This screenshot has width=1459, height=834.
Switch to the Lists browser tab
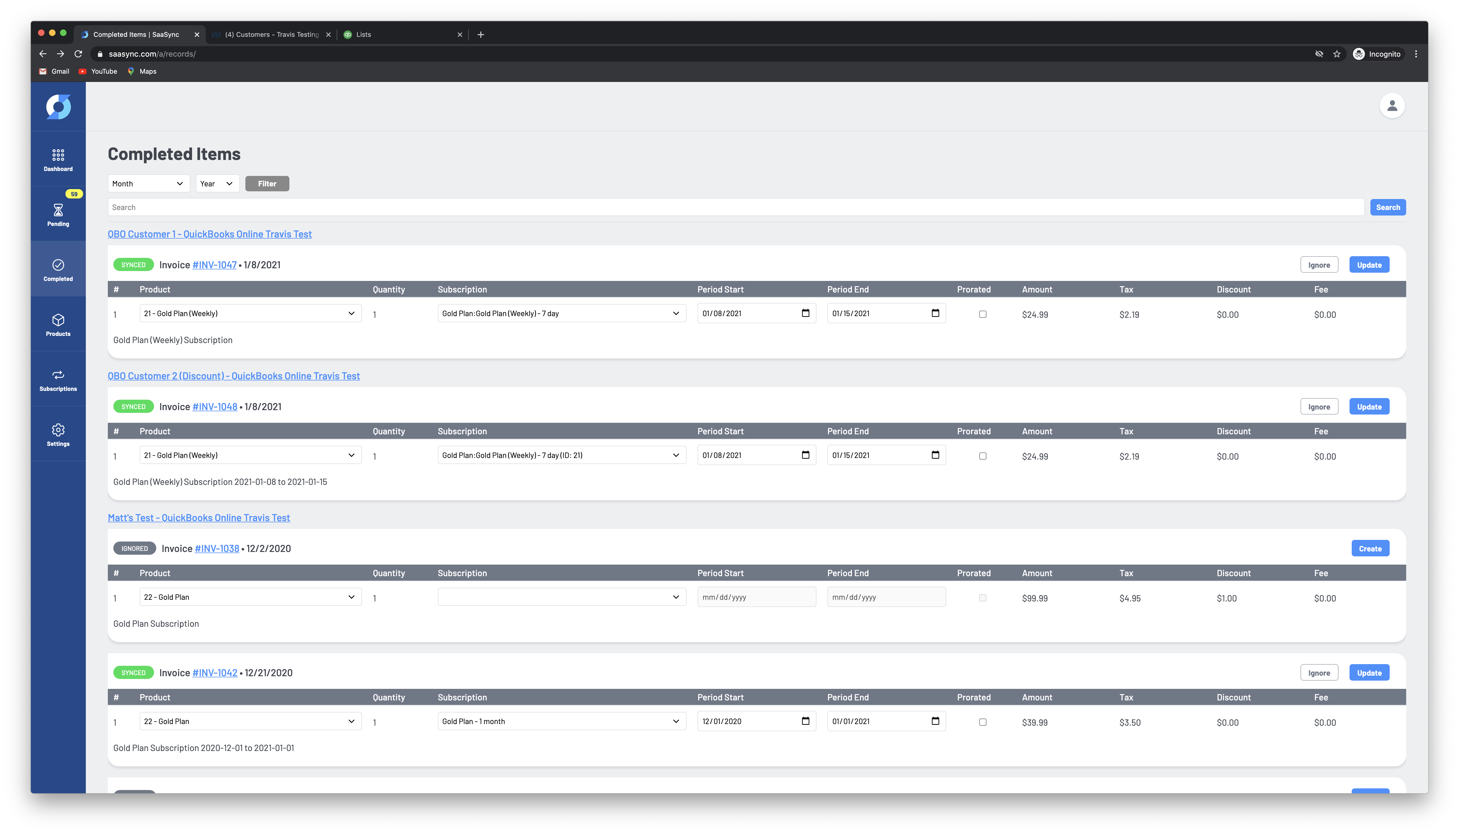click(x=364, y=34)
